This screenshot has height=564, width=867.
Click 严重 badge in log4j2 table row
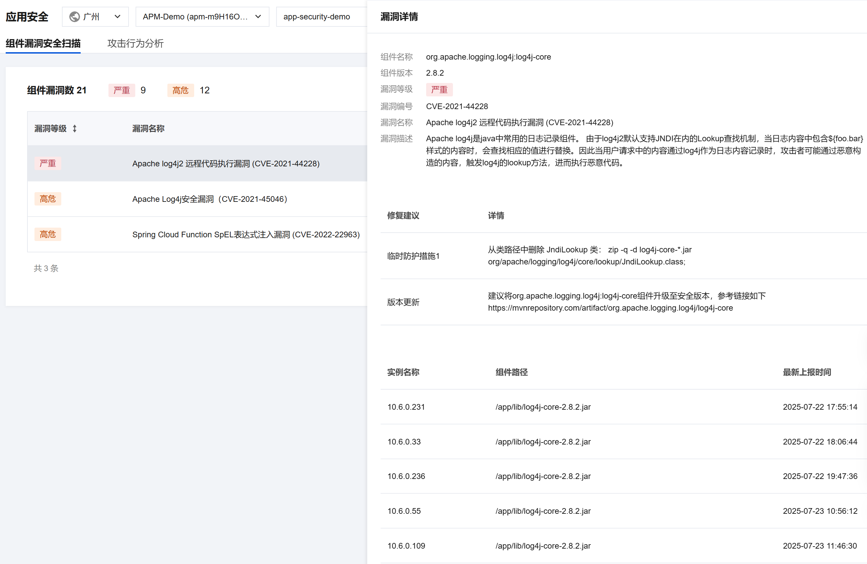click(x=48, y=163)
